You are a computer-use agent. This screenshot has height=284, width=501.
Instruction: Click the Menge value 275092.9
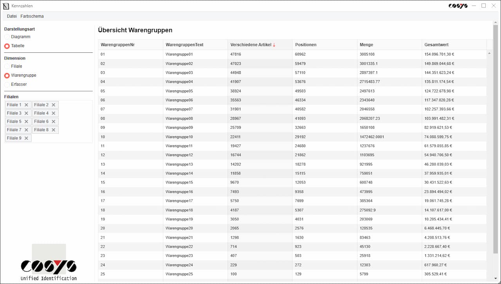(368, 210)
